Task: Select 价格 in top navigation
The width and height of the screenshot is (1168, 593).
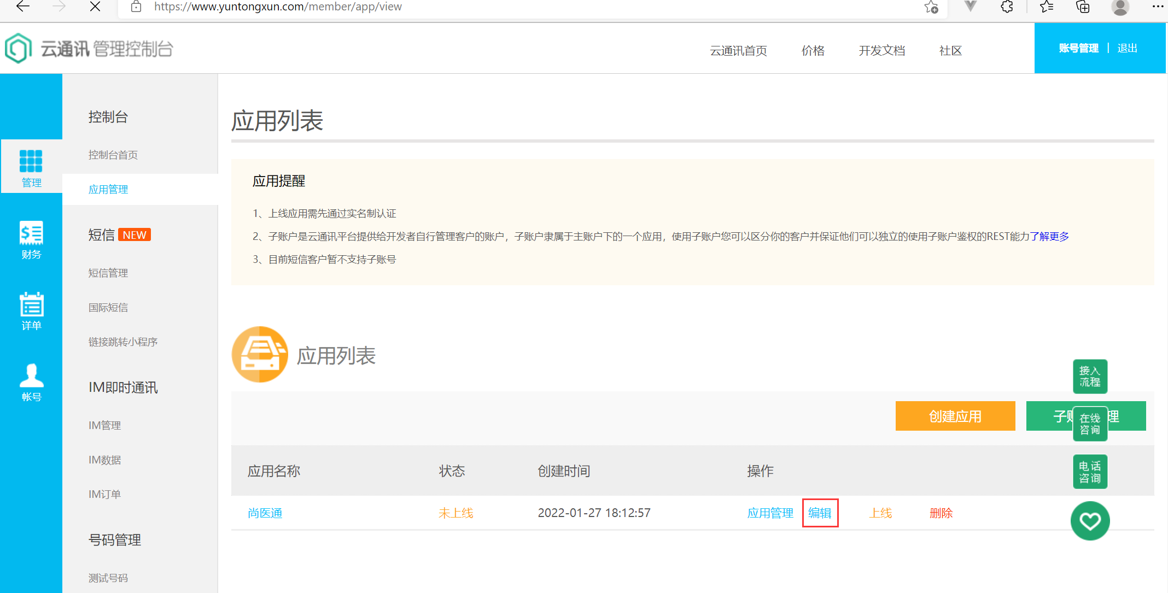Action: point(813,51)
